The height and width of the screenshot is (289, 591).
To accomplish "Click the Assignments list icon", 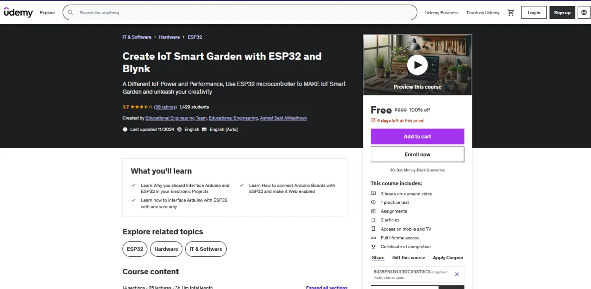I will coord(374,211).
